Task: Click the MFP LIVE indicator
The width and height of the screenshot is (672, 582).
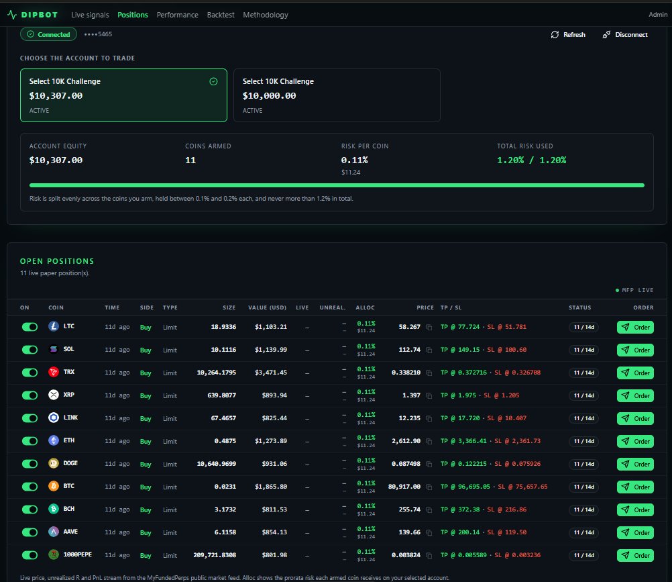Action: pyautogui.click(x=634, y=290)
